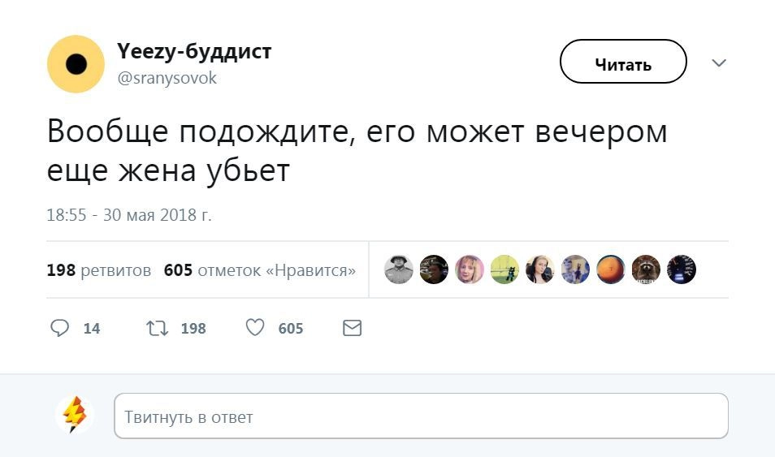Viewport: 775px width, 457px height.
Task: Send tweet via direct message envelope icon
Action: point(352,328)
